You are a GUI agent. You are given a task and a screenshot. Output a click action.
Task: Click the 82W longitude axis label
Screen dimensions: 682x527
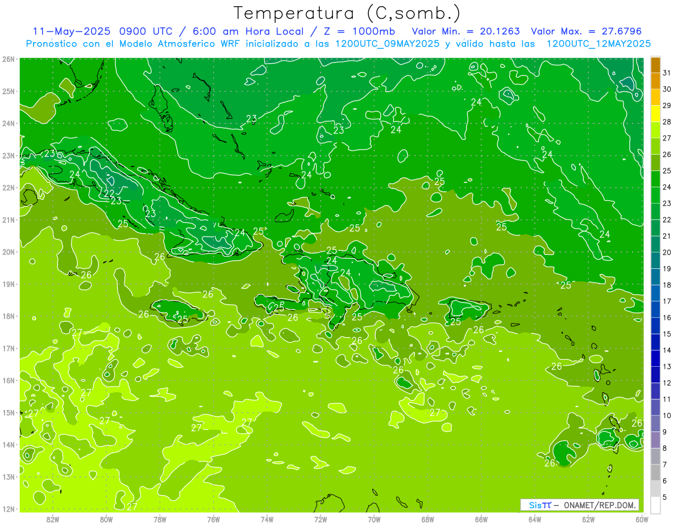tap(53, 519)
